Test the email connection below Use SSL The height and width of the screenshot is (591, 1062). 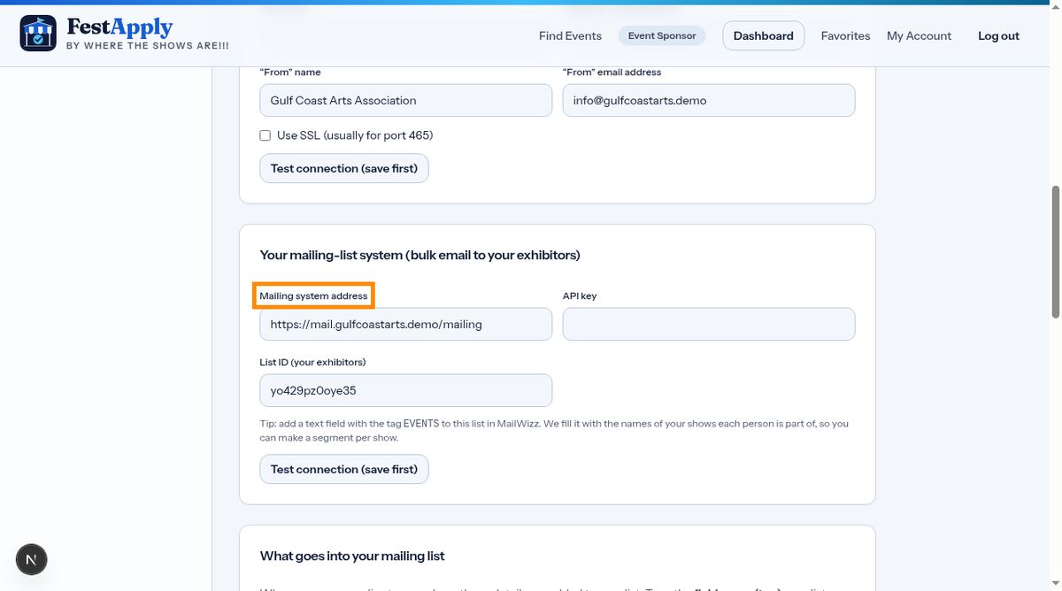click(x=344, y=168)
